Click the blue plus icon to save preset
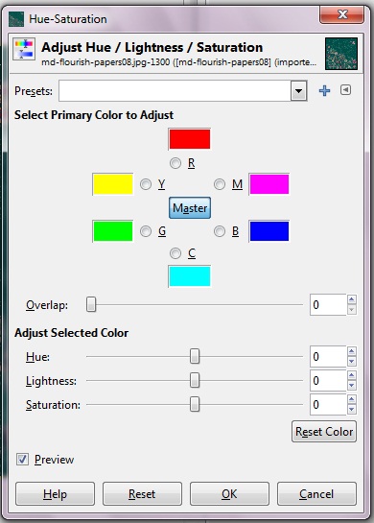 click(324, 91)
